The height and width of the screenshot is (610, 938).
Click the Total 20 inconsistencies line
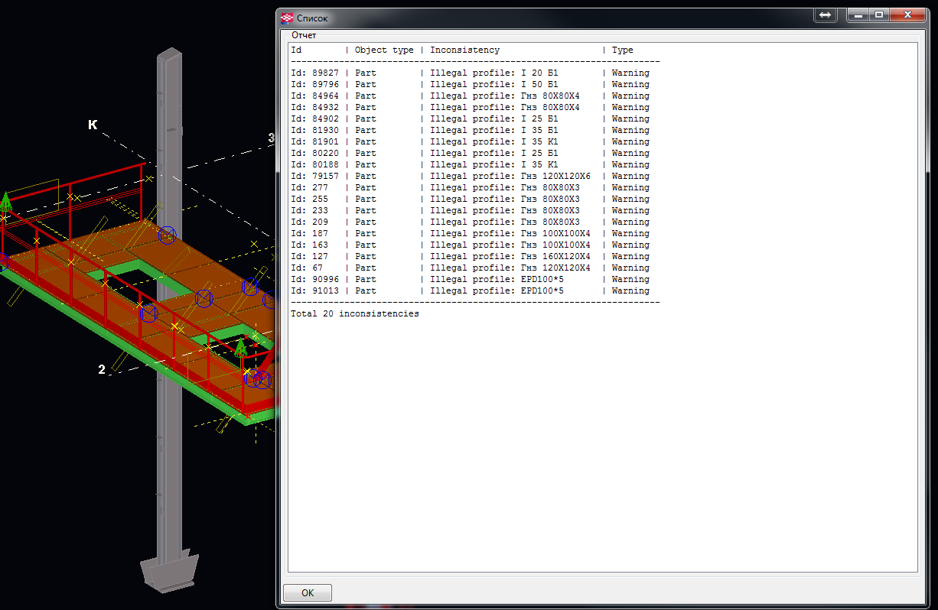355,314
